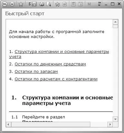
Task: Click the text Перейдите в раздел
Action: (x=44, y=117)
